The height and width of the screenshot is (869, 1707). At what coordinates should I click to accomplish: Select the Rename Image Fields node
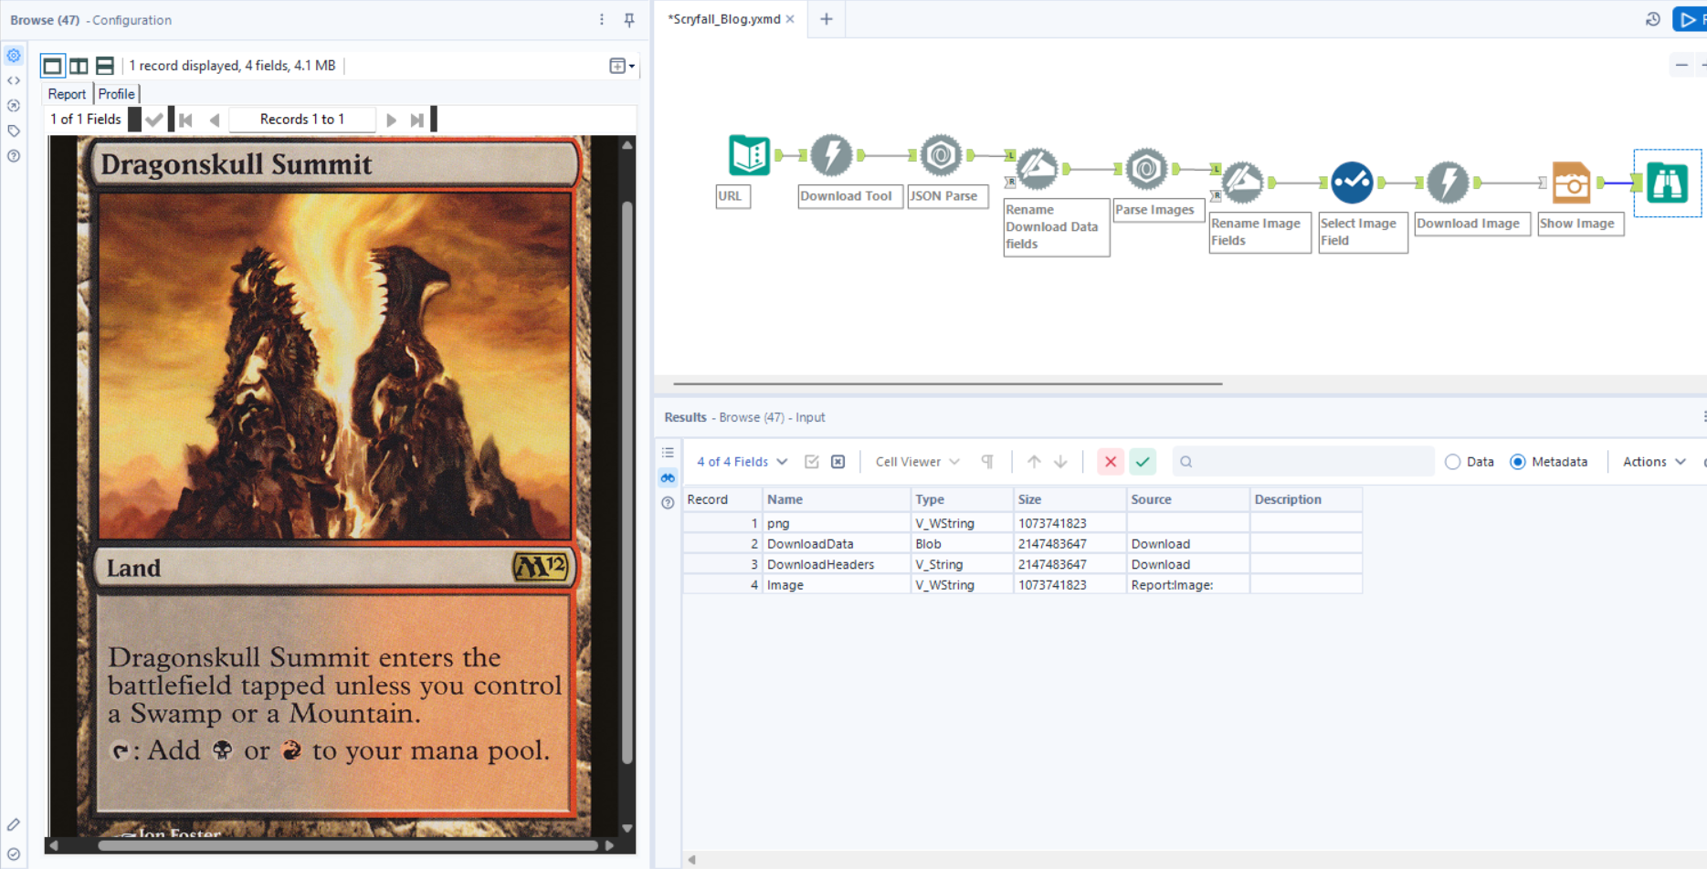(1243, 183)
